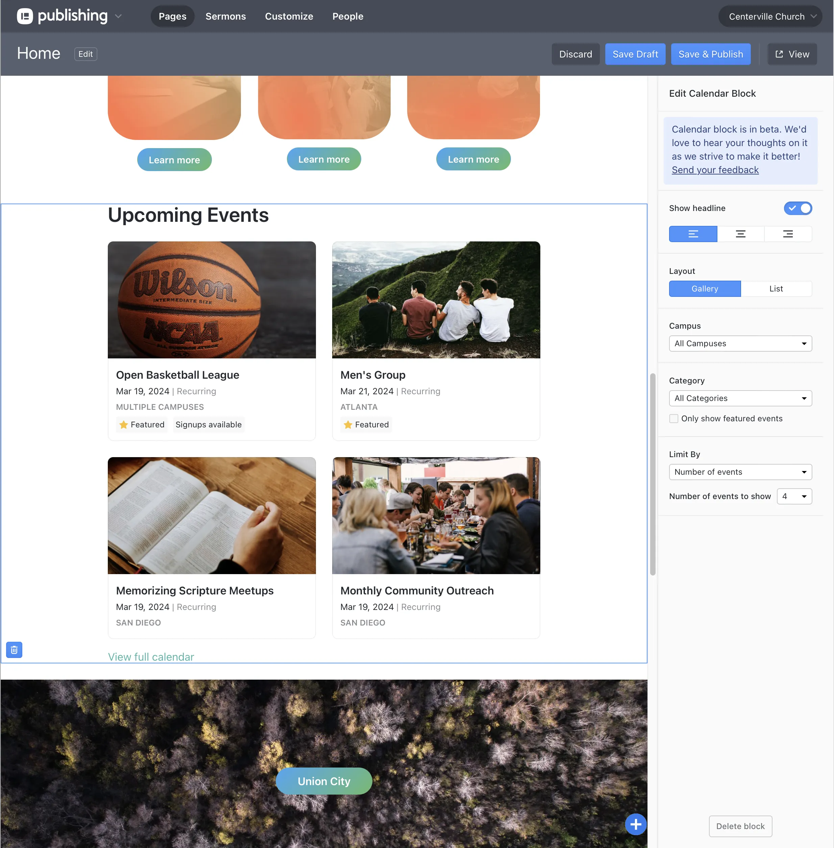The width and height of the screenshot is (834, 848).
Task: Go to the Sermons tab
Action: tap(226, 16)
